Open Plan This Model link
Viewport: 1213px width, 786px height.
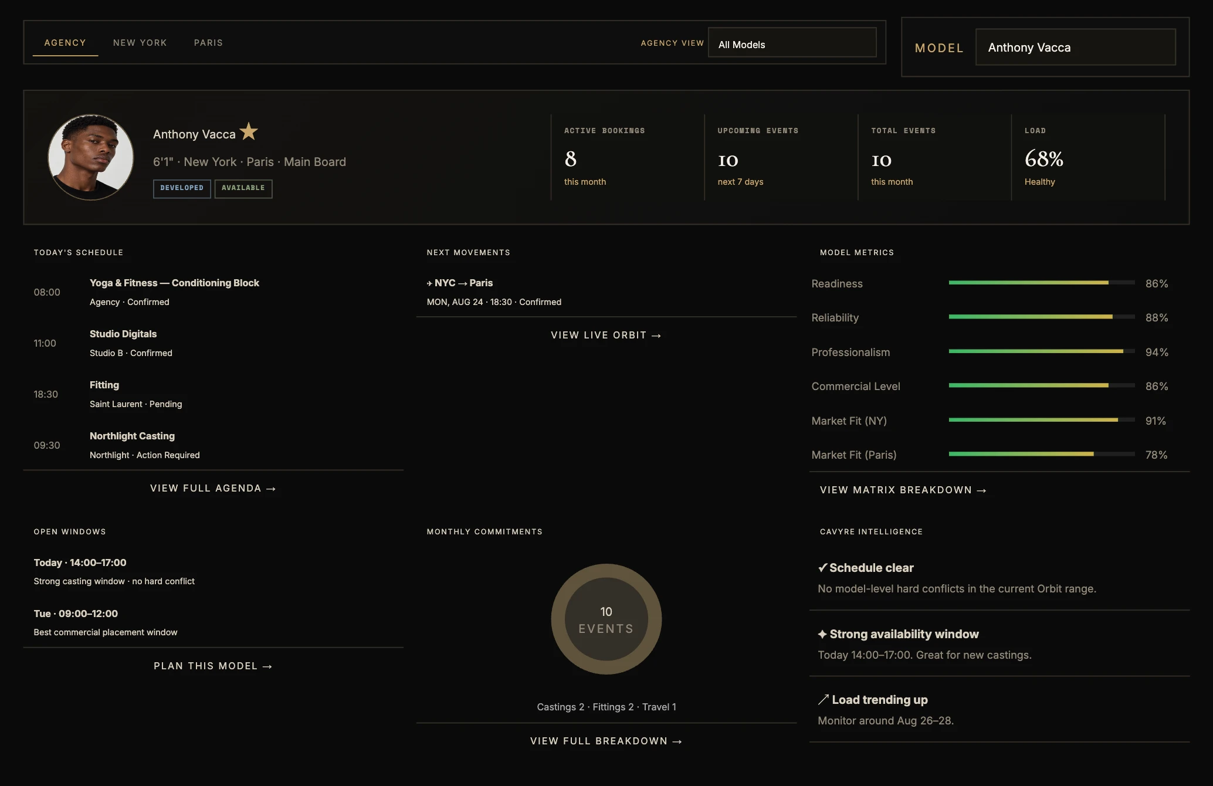[x=213, y=666]
